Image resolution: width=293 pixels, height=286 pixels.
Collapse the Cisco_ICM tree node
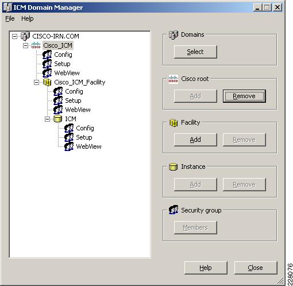[25, 45]
